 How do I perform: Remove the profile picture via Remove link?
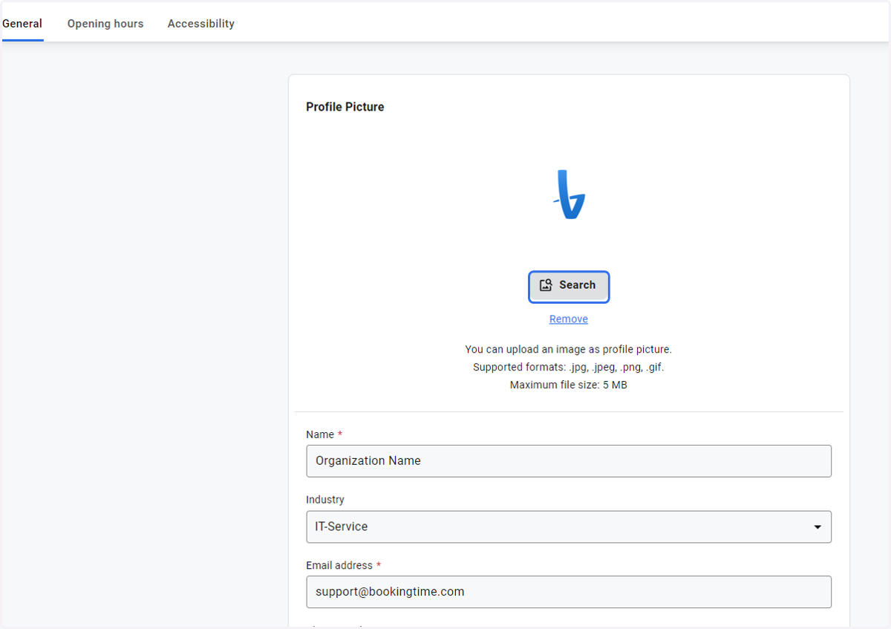(x=569, y=319)
